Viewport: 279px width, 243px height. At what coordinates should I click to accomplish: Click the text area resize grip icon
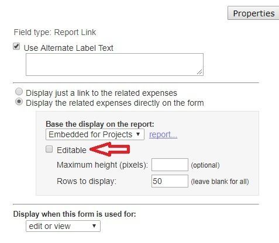point(199,72)
